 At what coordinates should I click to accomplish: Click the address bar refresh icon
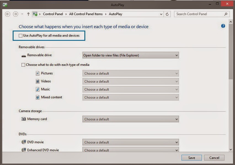point(167,14)
